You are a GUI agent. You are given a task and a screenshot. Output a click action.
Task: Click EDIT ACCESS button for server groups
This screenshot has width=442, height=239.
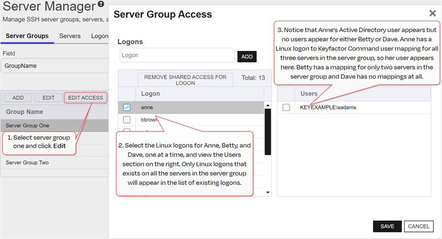point(85,98)
